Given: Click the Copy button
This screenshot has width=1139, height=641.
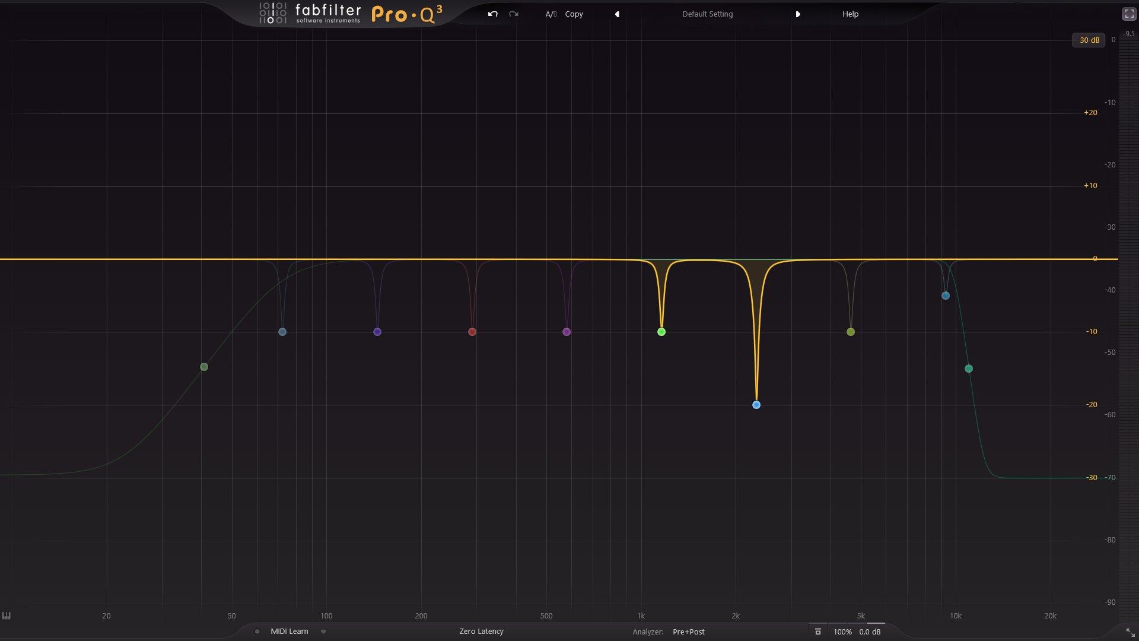Looking at the screenshot, I should coord(574,14).
